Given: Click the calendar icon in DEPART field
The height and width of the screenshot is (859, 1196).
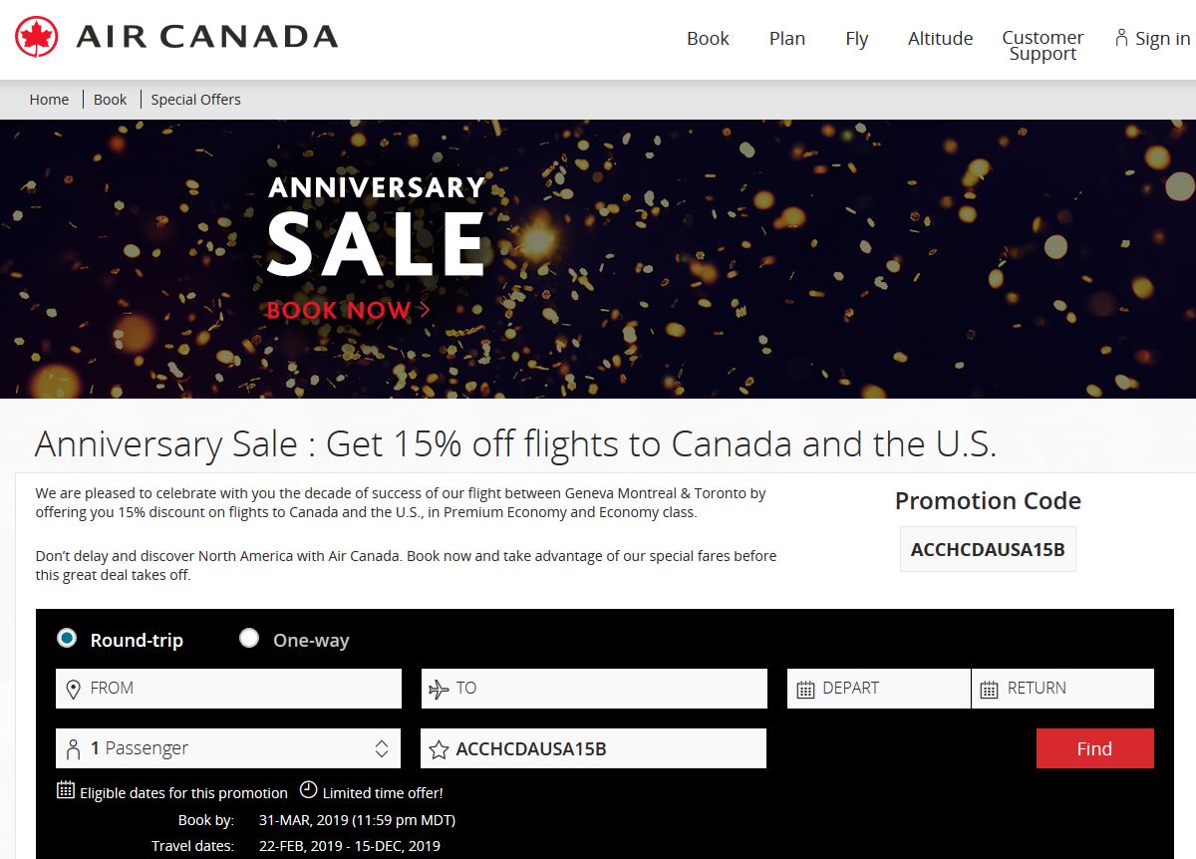Looking at the screenshot, I should pyautogui.click(x=806, y=689).
